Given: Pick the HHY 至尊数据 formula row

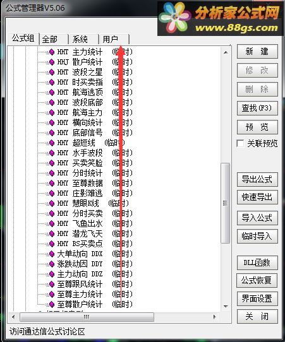Looking at the screenshot, I should [95, 183].
